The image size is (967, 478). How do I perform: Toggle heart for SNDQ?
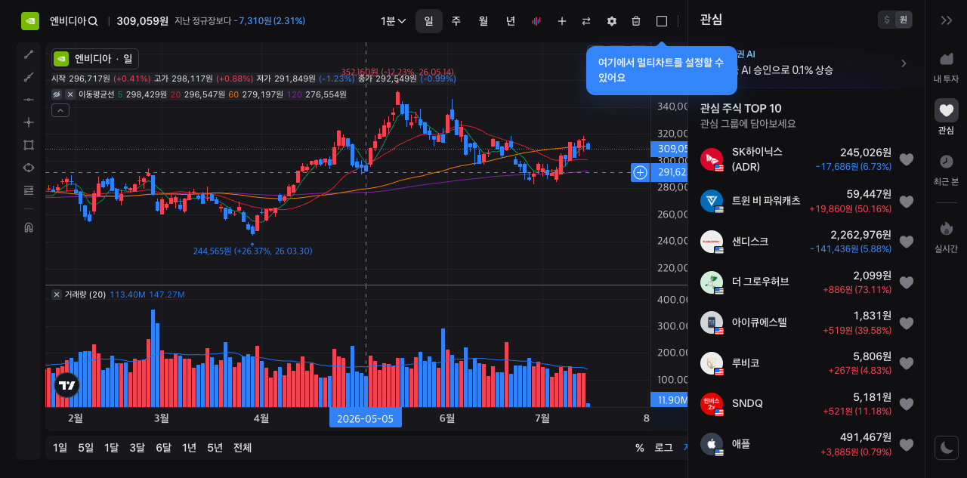tap(907, 404)
